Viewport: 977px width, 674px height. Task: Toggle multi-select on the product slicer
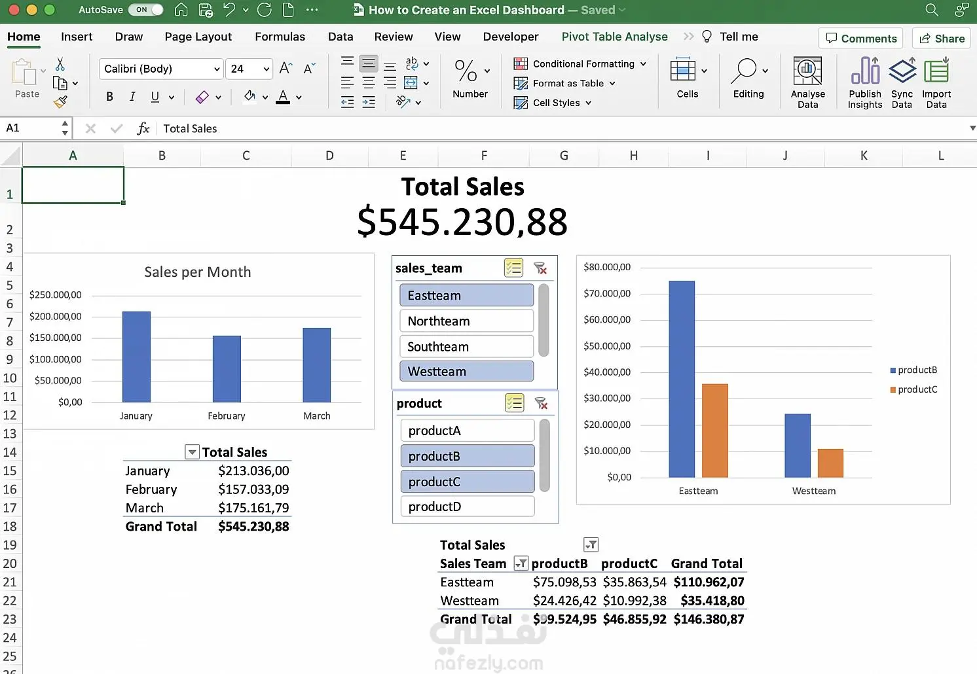[514, 402]
